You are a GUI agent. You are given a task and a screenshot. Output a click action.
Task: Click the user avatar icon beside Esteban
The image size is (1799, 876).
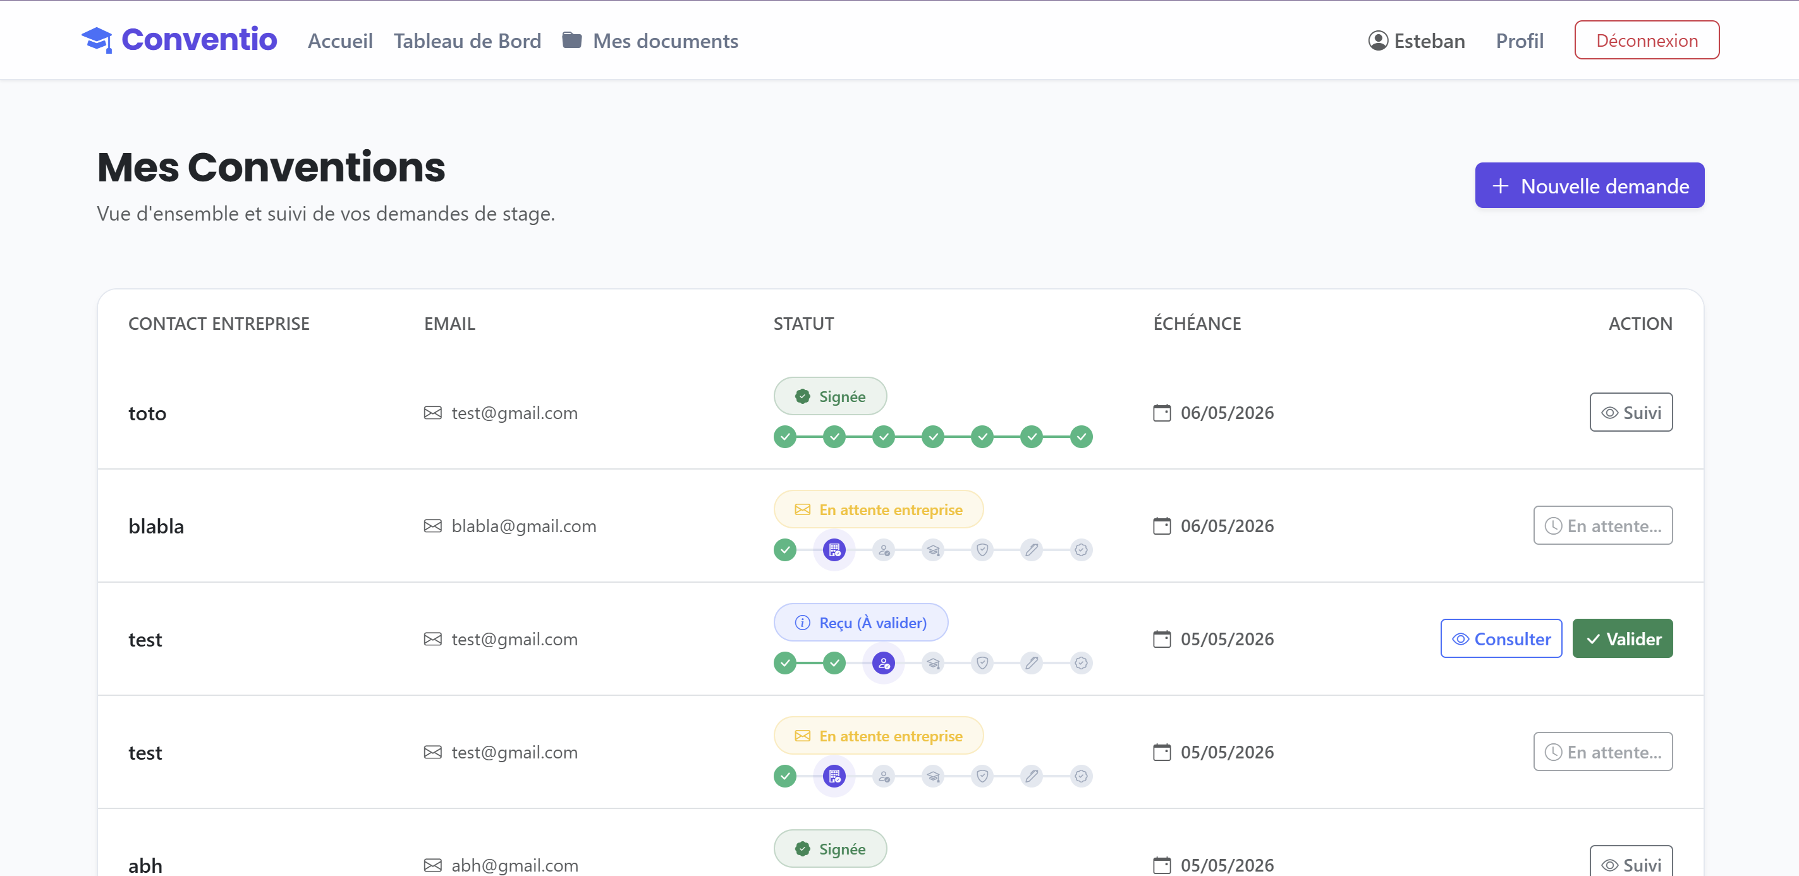point(1378,40)
